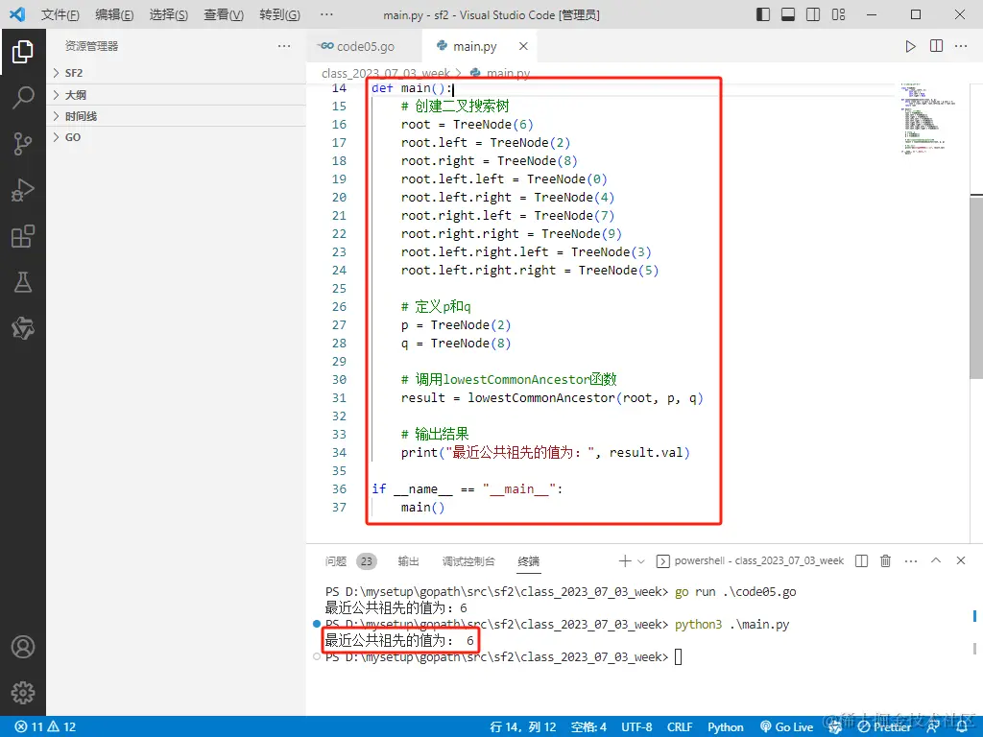Customize layout icon in title bar

[x=838, y=14]
